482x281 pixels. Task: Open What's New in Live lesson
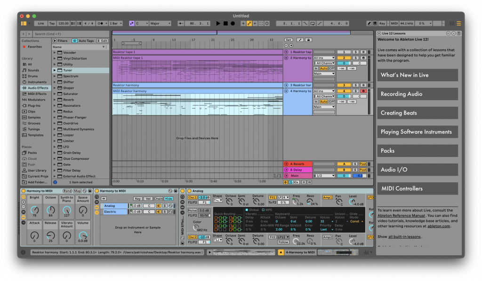coord(418,75)
